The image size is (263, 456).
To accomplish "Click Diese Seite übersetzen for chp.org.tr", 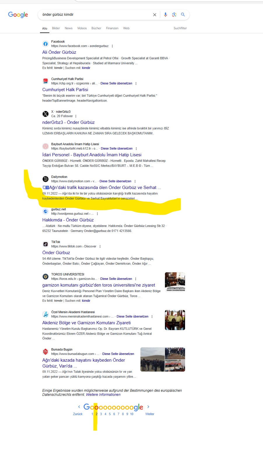I will [116, 84].
